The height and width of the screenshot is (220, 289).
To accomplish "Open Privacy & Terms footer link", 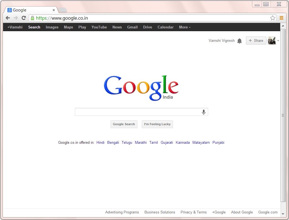I will (194, 212).
